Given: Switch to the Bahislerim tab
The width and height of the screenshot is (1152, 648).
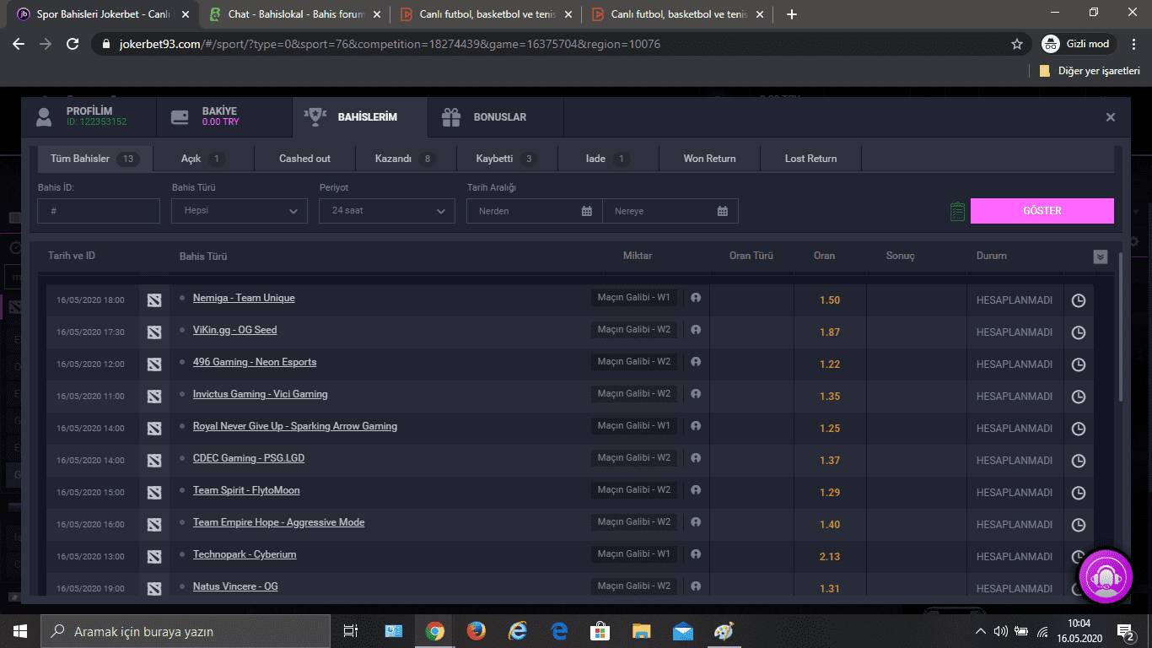Looking at the screenshot, I should [x=360, y=116].
